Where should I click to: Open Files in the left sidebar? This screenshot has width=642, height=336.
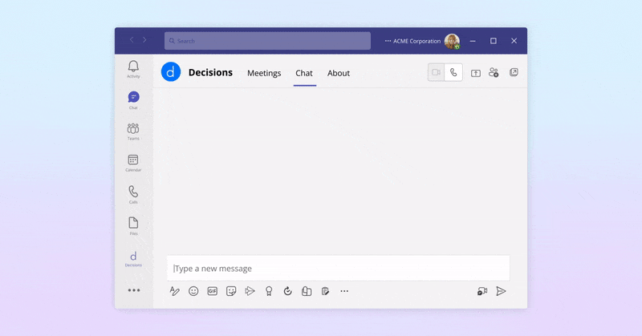tap(133, 226)
